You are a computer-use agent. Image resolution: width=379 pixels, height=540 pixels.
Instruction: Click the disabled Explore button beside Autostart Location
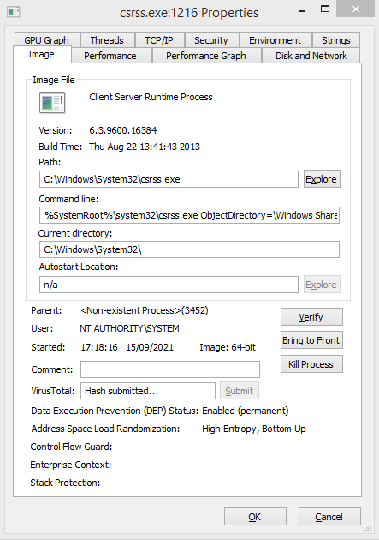(322, 285)
